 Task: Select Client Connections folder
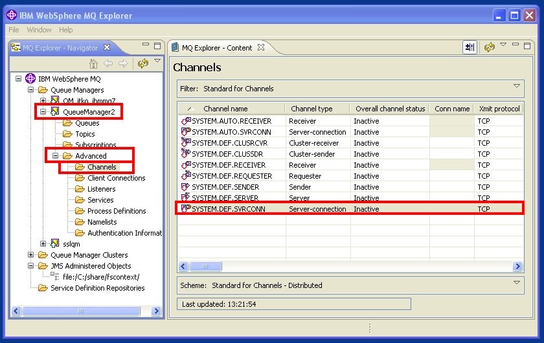116,178
